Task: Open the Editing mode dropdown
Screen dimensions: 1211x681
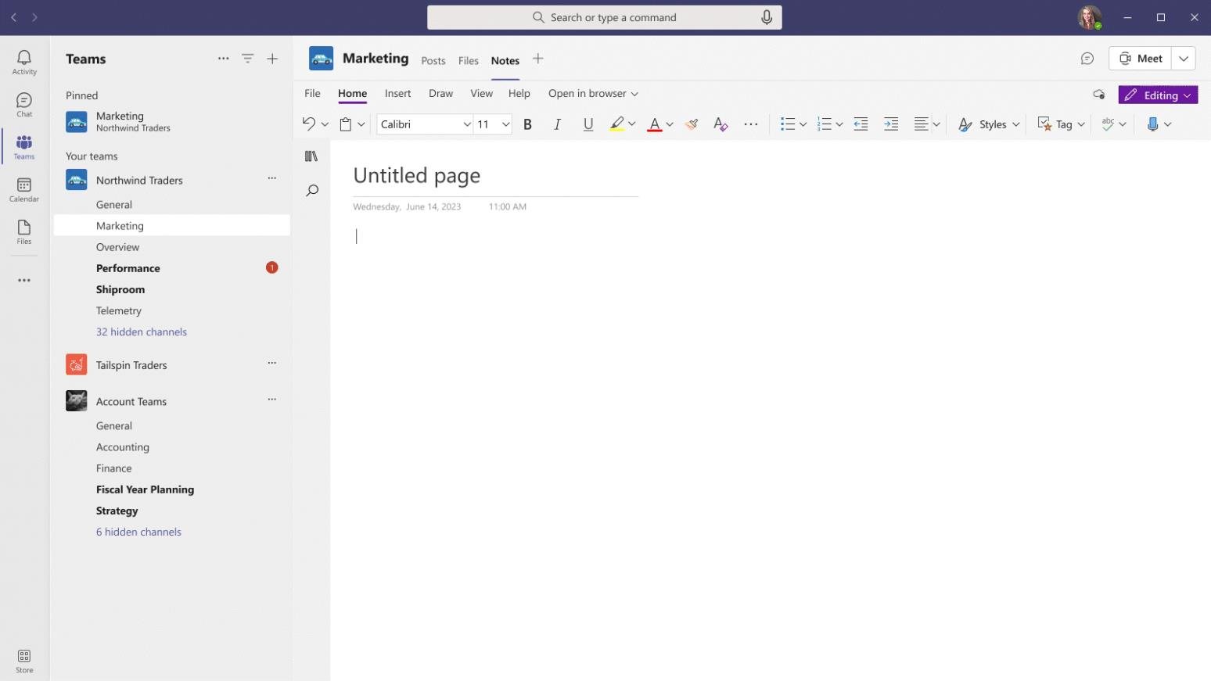Action: click(1159, 95)
